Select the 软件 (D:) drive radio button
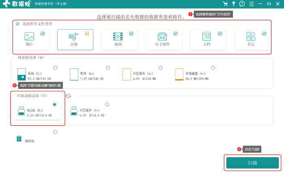The height and width of the screenshot is (173, 284). 108,68
